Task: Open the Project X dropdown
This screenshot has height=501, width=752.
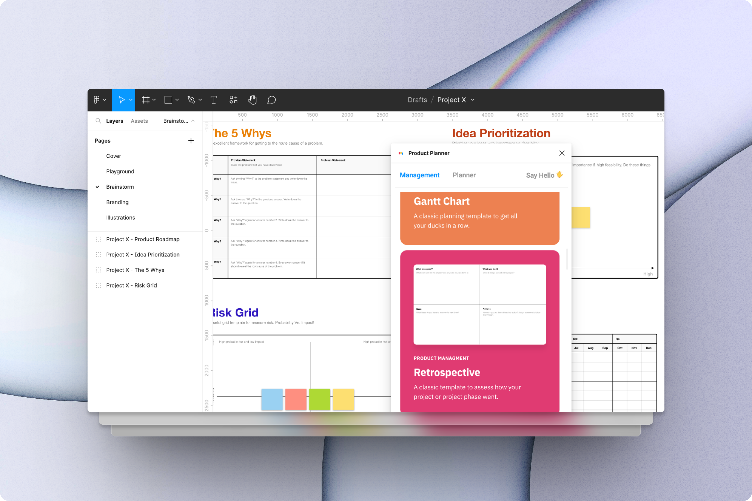Action: 472,100
